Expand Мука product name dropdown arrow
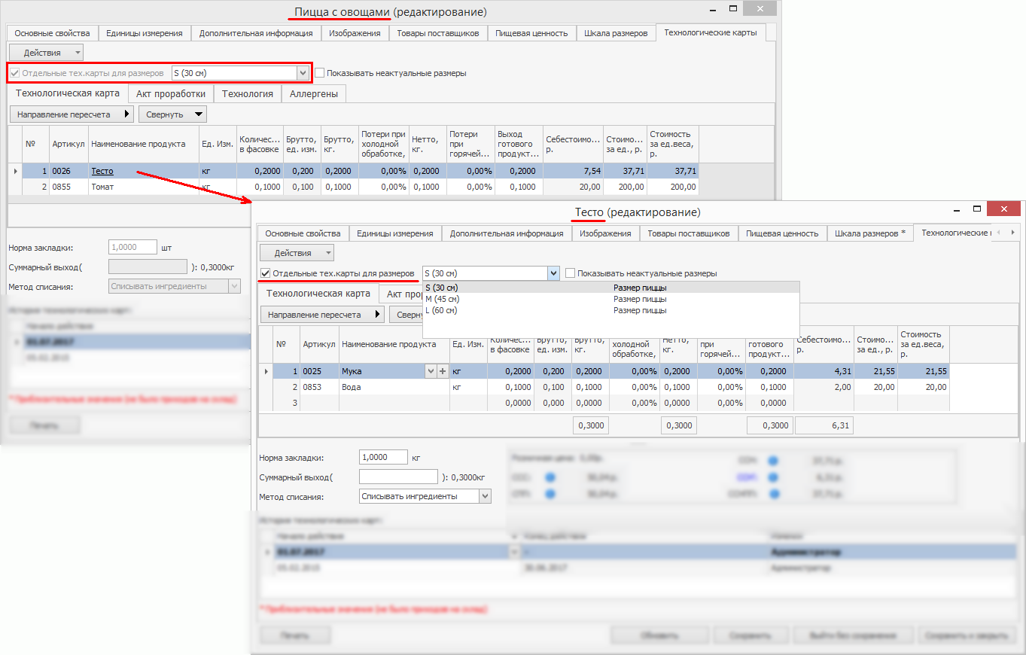 pyautogui.click(x=430, y=371)
